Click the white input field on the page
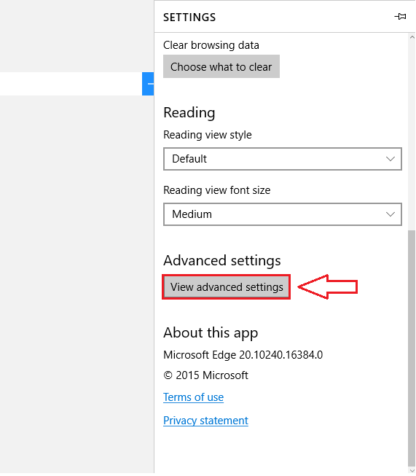Screen dimensions: 416x476 pos(71,84)
